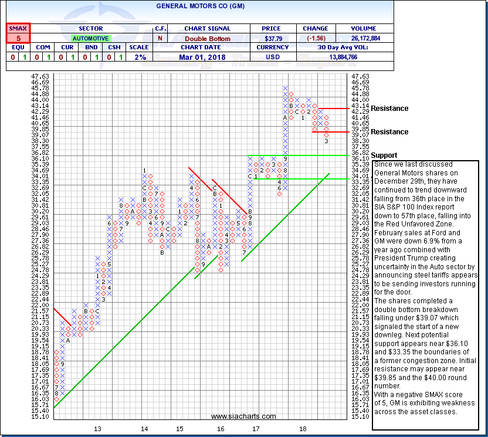Click the red 0 under EQU

point(12,57)
